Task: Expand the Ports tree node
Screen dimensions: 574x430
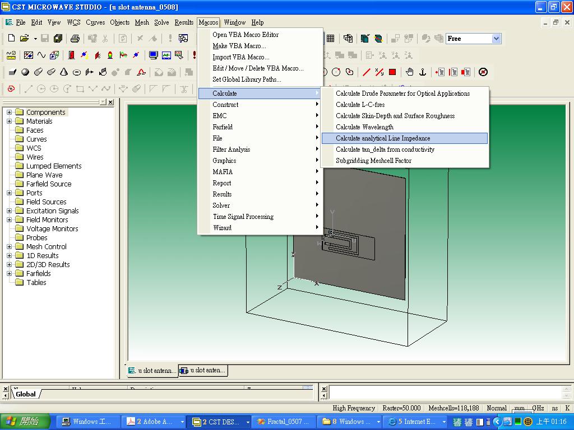Action: tap(9, 193)
